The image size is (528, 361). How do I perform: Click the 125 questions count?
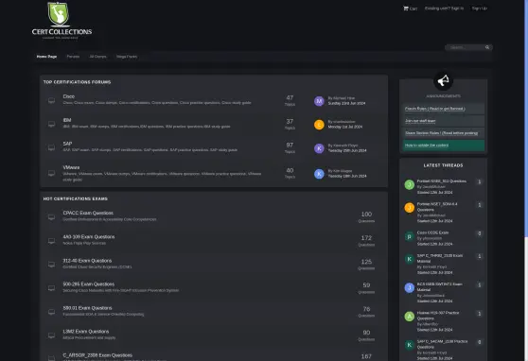(366, 262)
